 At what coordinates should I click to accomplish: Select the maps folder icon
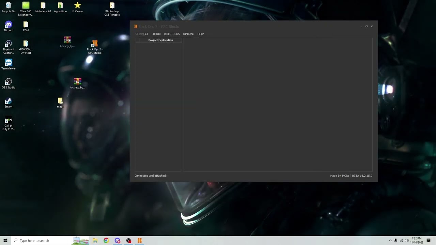pos(60,103)
